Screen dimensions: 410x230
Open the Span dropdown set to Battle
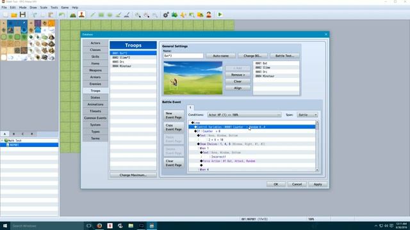[x=307, y=115]
